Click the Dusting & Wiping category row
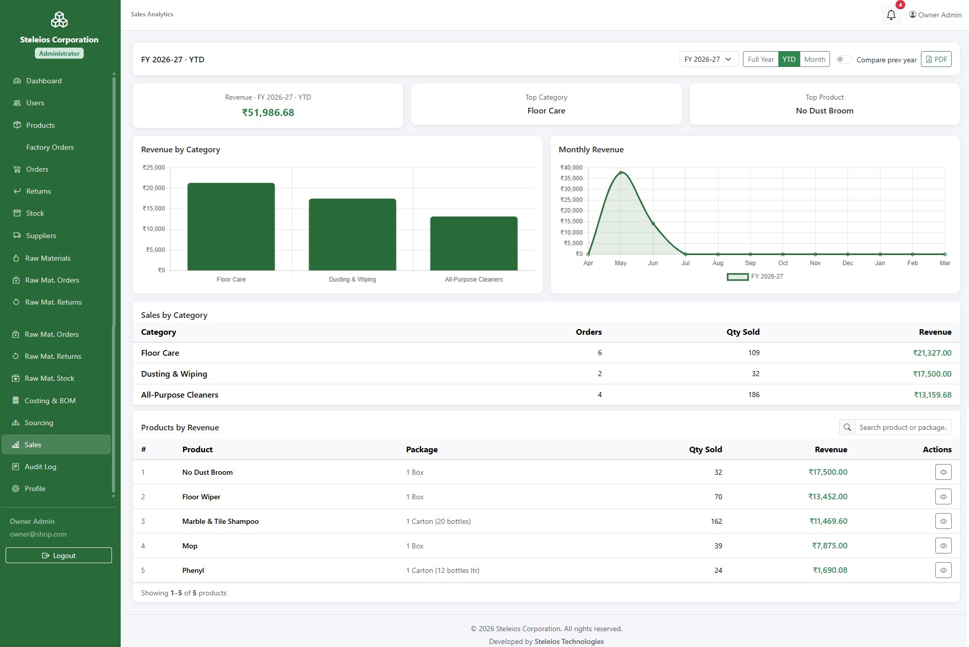Screen dimensions: 969x647 [546, 374]
